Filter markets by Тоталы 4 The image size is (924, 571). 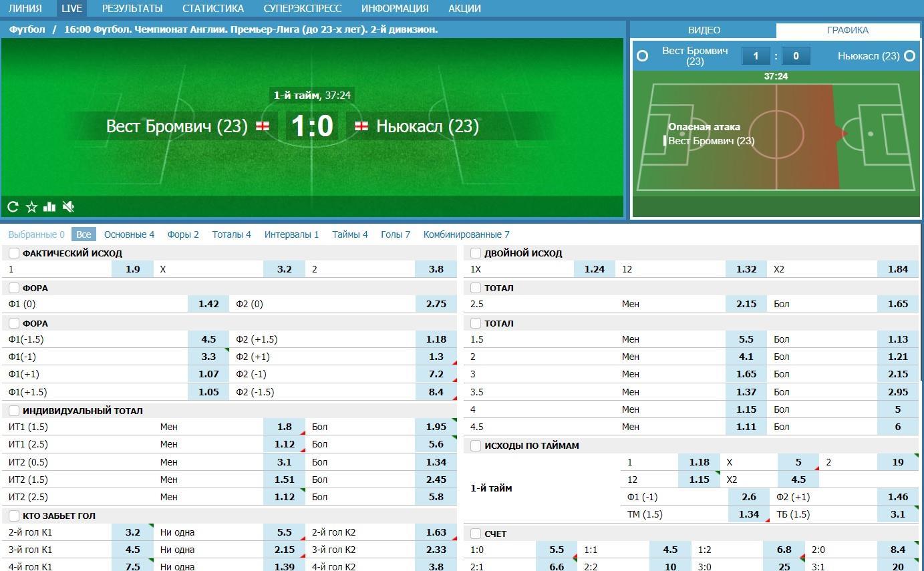pos(231,234)
